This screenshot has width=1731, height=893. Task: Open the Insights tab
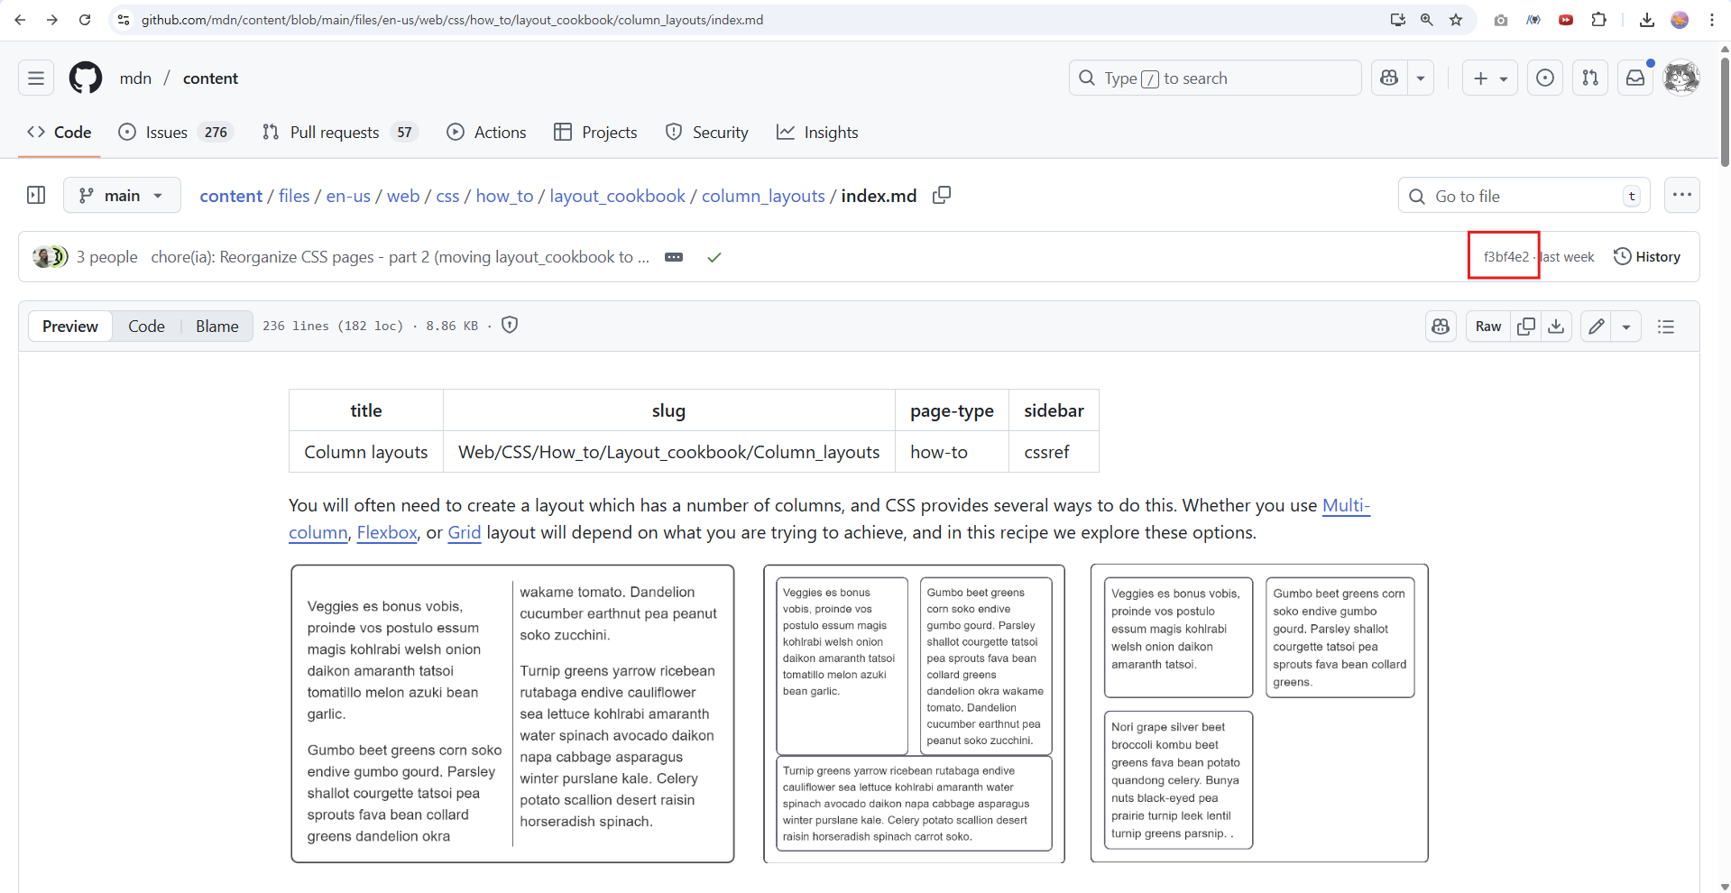pos(817,133)
